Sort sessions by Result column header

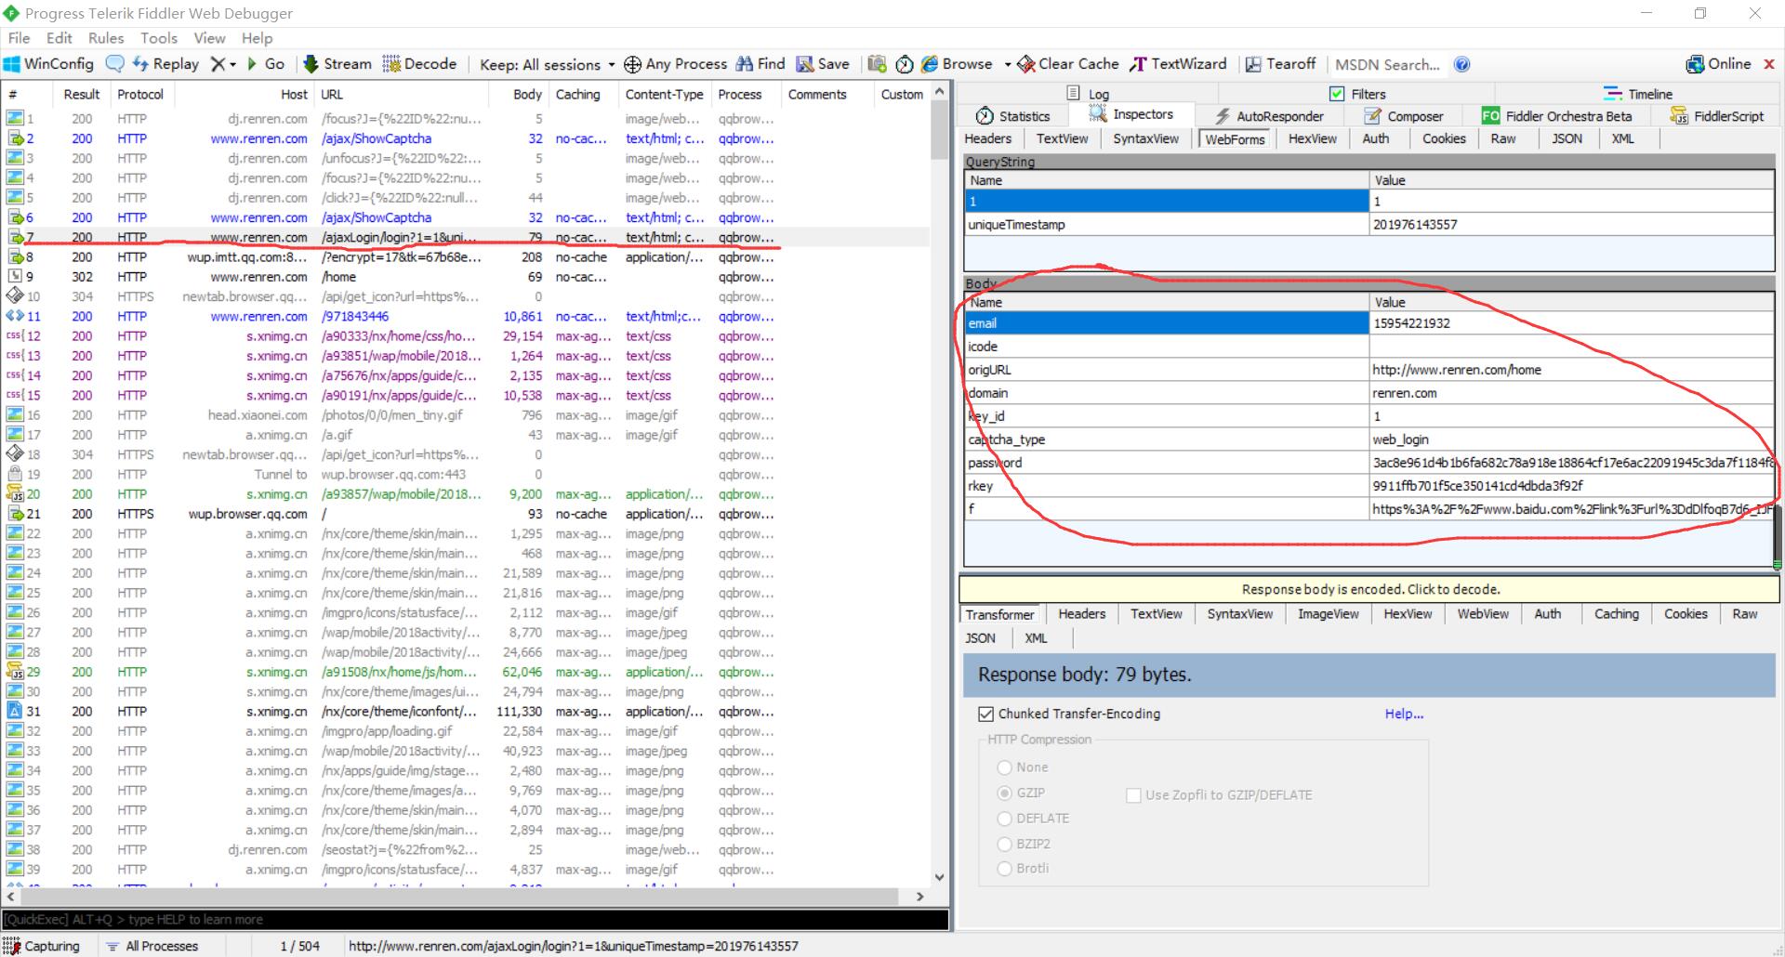click(x=81, y=94)
